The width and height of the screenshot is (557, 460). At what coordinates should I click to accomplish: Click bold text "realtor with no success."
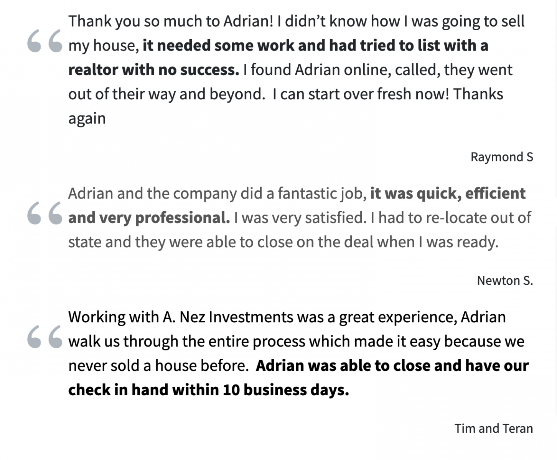point(153,70)
